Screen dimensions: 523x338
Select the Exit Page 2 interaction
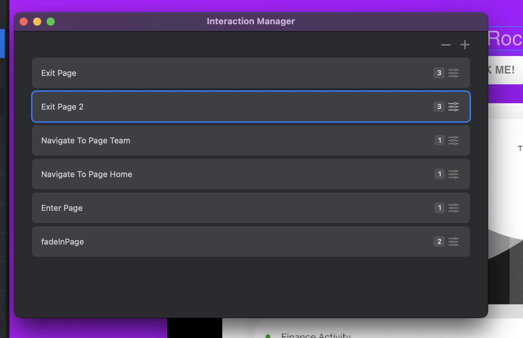click(203, 107)
